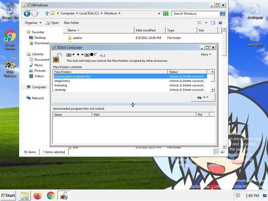Click IObit file list scroll down arrow
The width and height of the screenshot is (268, 201).
[x=213, y=90]
